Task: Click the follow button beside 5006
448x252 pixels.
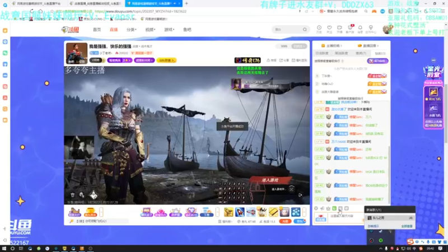Action: click(x=299, y=46)
